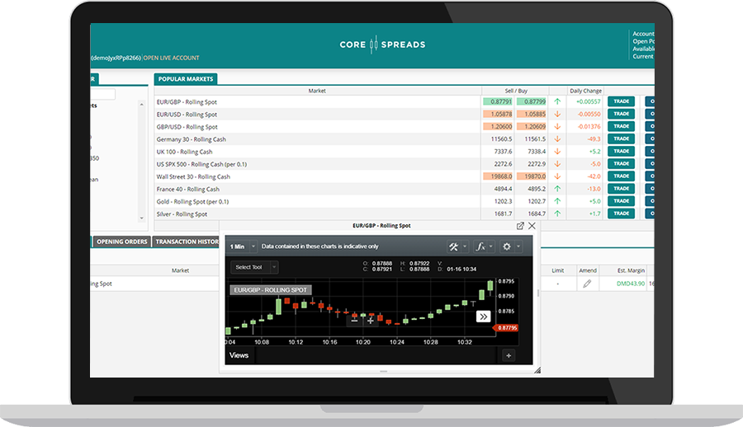Click the sidebar search input field

(103, 94)
